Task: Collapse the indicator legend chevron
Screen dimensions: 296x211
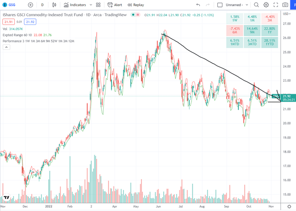Action: (x=6, y=47)
